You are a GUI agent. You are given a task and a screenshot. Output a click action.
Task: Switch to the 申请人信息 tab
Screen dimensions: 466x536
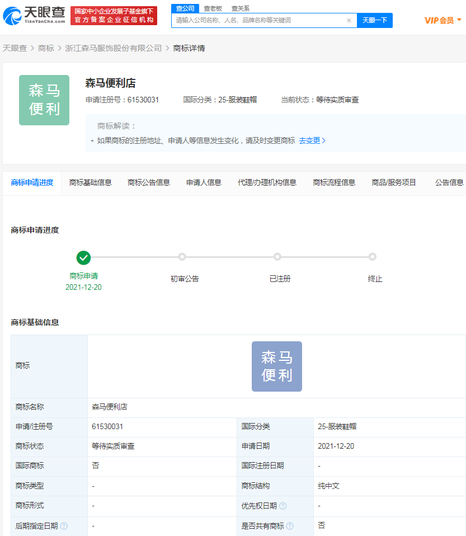pos(204,183)
